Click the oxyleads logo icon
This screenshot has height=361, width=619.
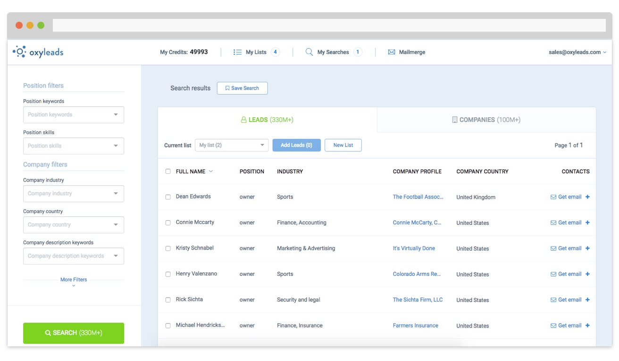[19, 52]
